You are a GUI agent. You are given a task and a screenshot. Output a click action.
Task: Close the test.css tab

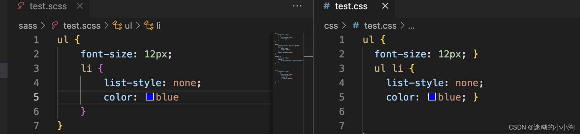(385, 6)
